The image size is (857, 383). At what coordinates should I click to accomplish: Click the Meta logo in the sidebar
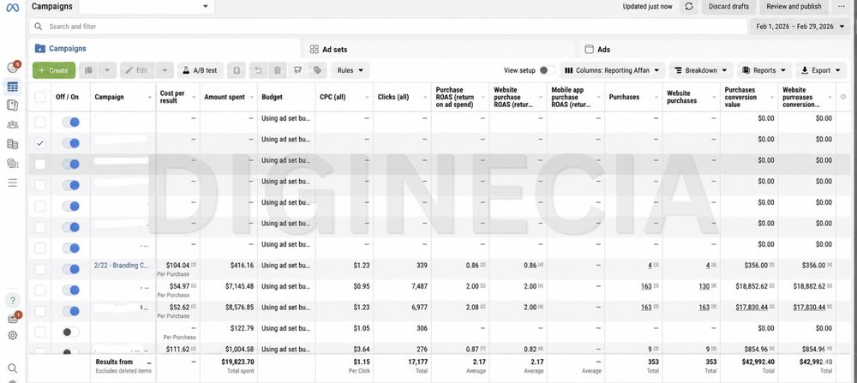point(12,8)
